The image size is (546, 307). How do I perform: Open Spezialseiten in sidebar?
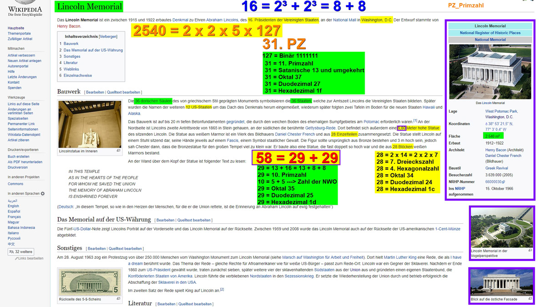(18, 118)
